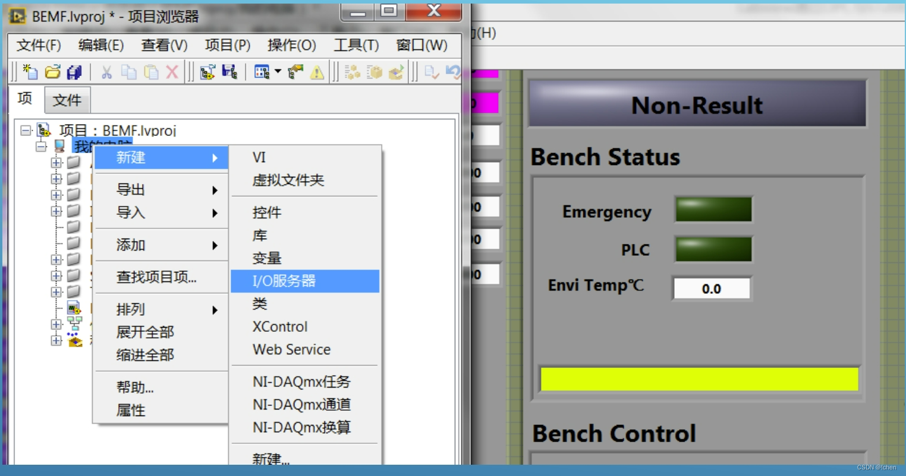
Task: Click the LabVIEW icon in title bar
Action: (17, 16)
